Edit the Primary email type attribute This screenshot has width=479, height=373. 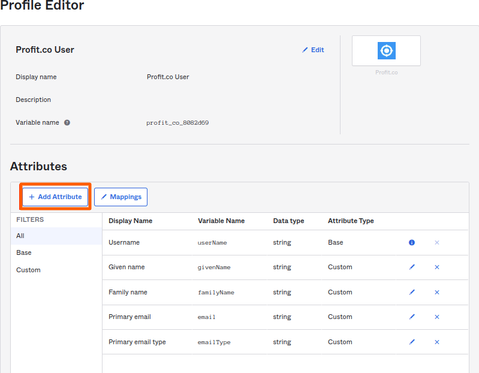click(412, 342)
